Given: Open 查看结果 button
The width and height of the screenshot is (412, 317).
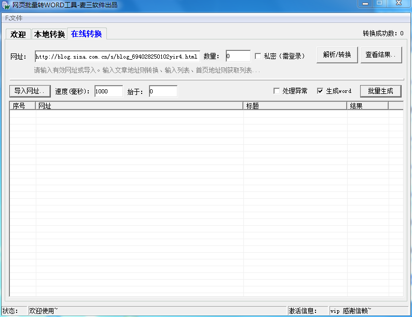Looking at the screenshot, I should (x=381, y=54).
